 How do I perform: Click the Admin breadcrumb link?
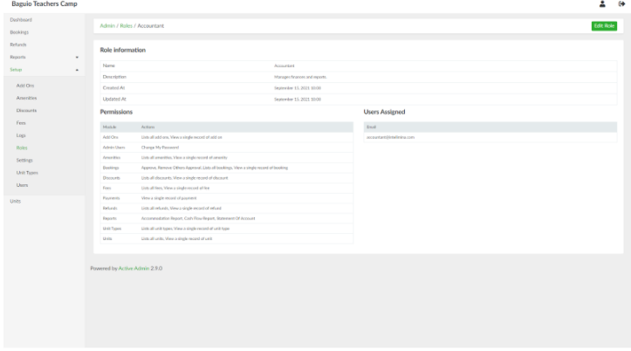106,26
